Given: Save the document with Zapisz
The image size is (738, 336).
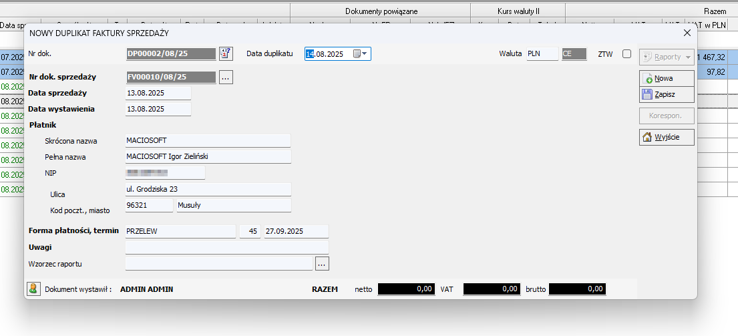Looking at the screenshot, I should coord(667,94).
